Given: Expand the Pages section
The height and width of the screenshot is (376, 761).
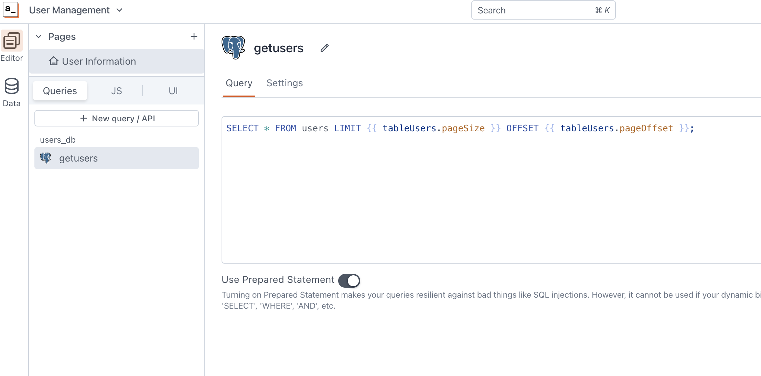Looking at the screenshot, I should coord(39,36).
